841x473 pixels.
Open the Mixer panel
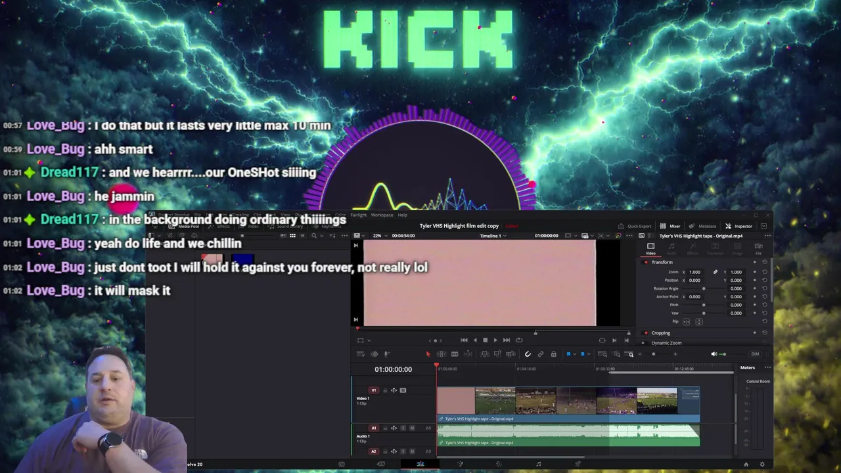(670, 226)
